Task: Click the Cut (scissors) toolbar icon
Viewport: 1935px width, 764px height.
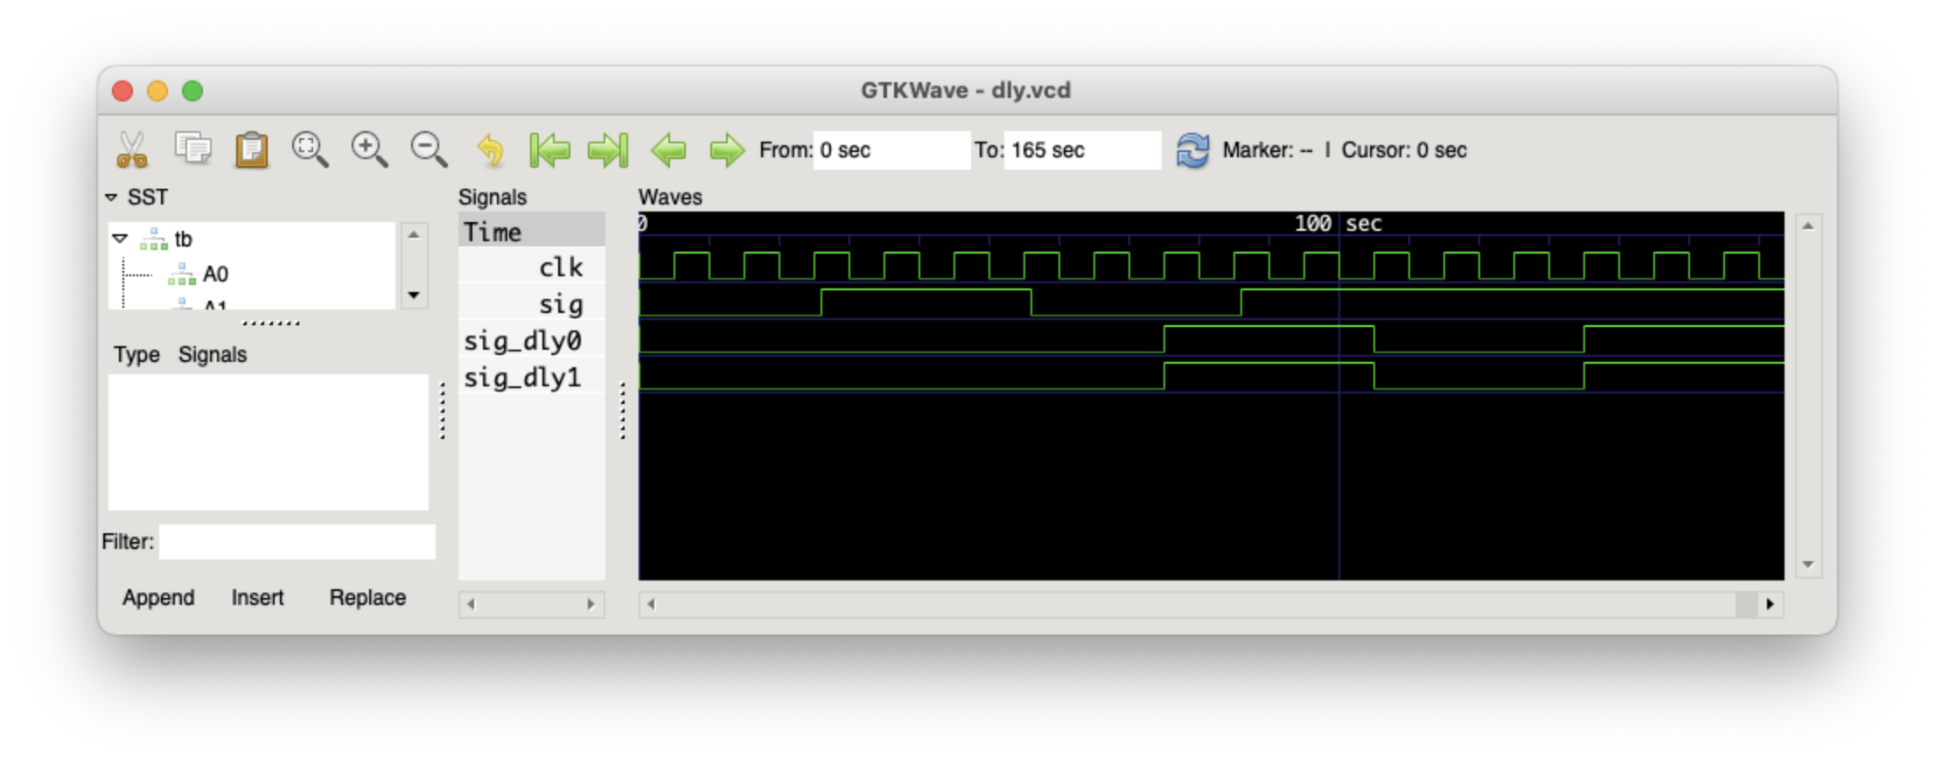Action: point(132,149)
